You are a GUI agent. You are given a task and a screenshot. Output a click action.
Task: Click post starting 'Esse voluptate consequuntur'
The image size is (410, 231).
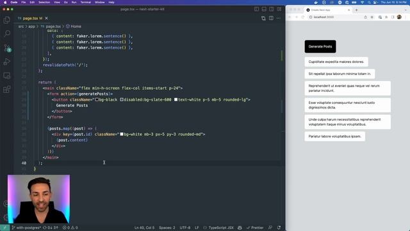(347, 105)
